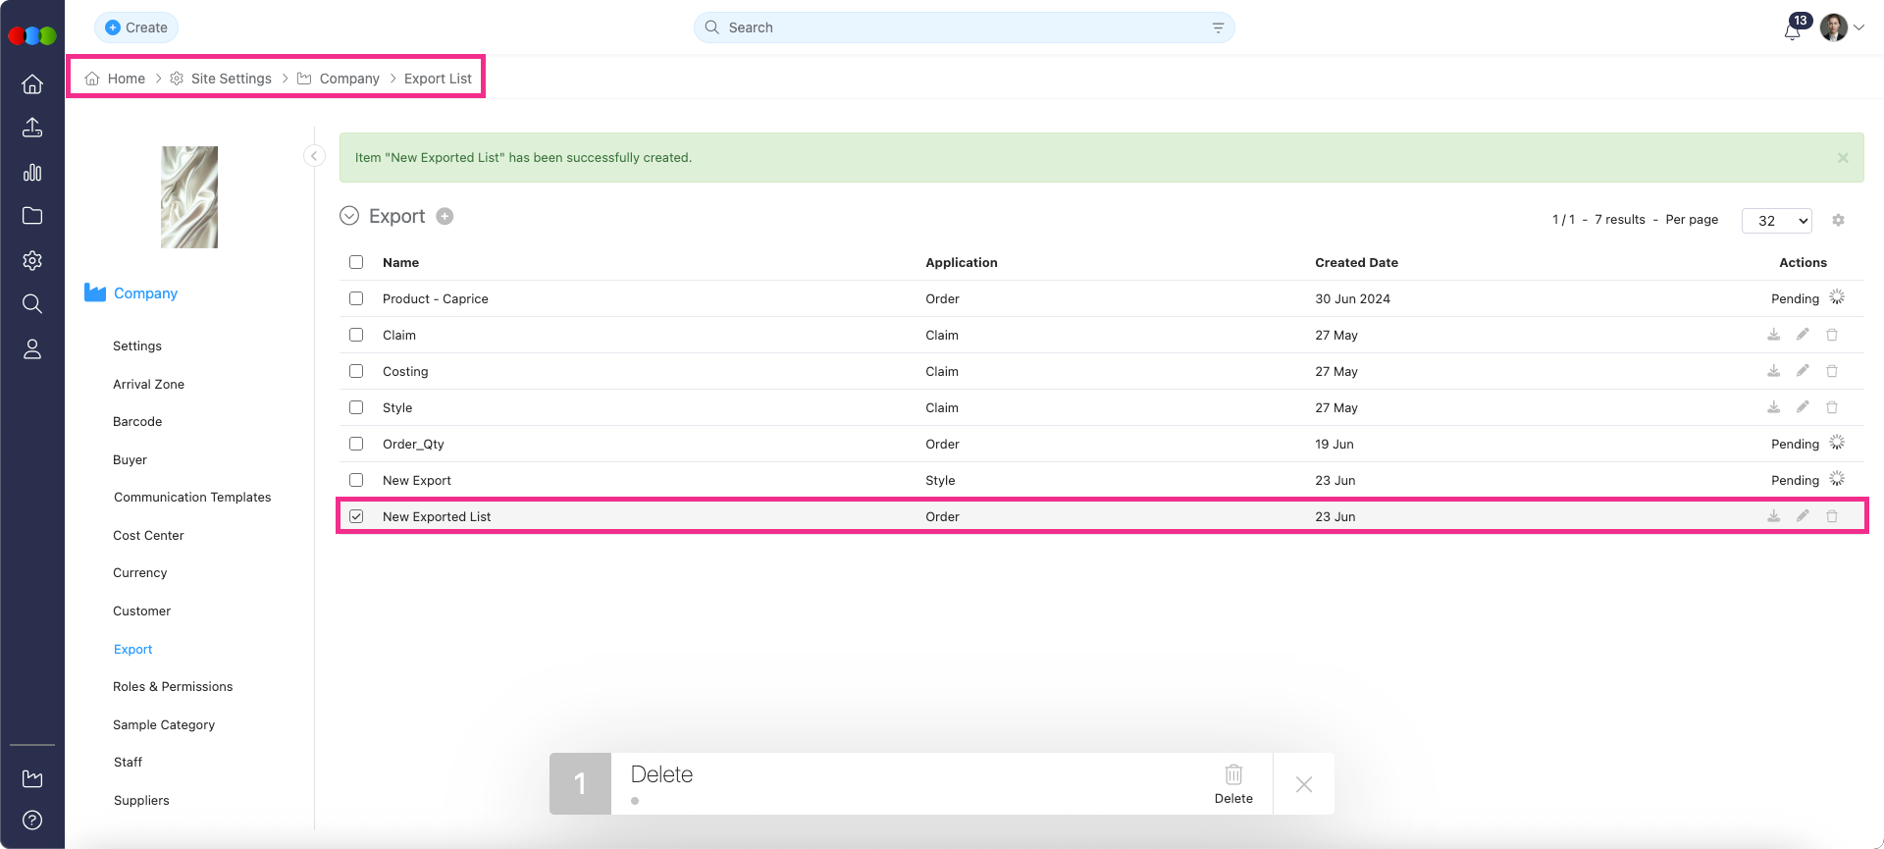The width and height of the screenshot is (1884, 849).
Task: Delete the New Exported List row via trash icon
Action: click(1832, 516)
